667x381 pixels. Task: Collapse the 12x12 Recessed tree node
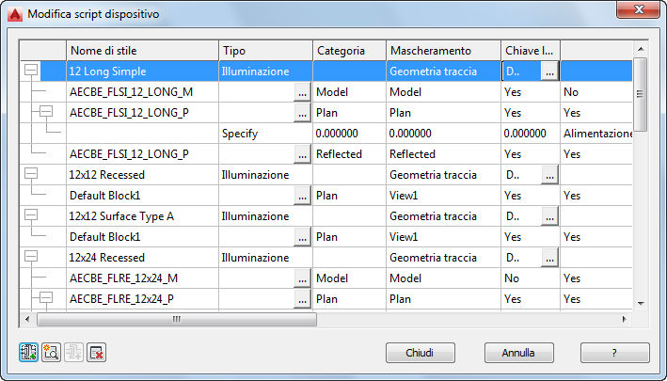click(x=31, y=175)
